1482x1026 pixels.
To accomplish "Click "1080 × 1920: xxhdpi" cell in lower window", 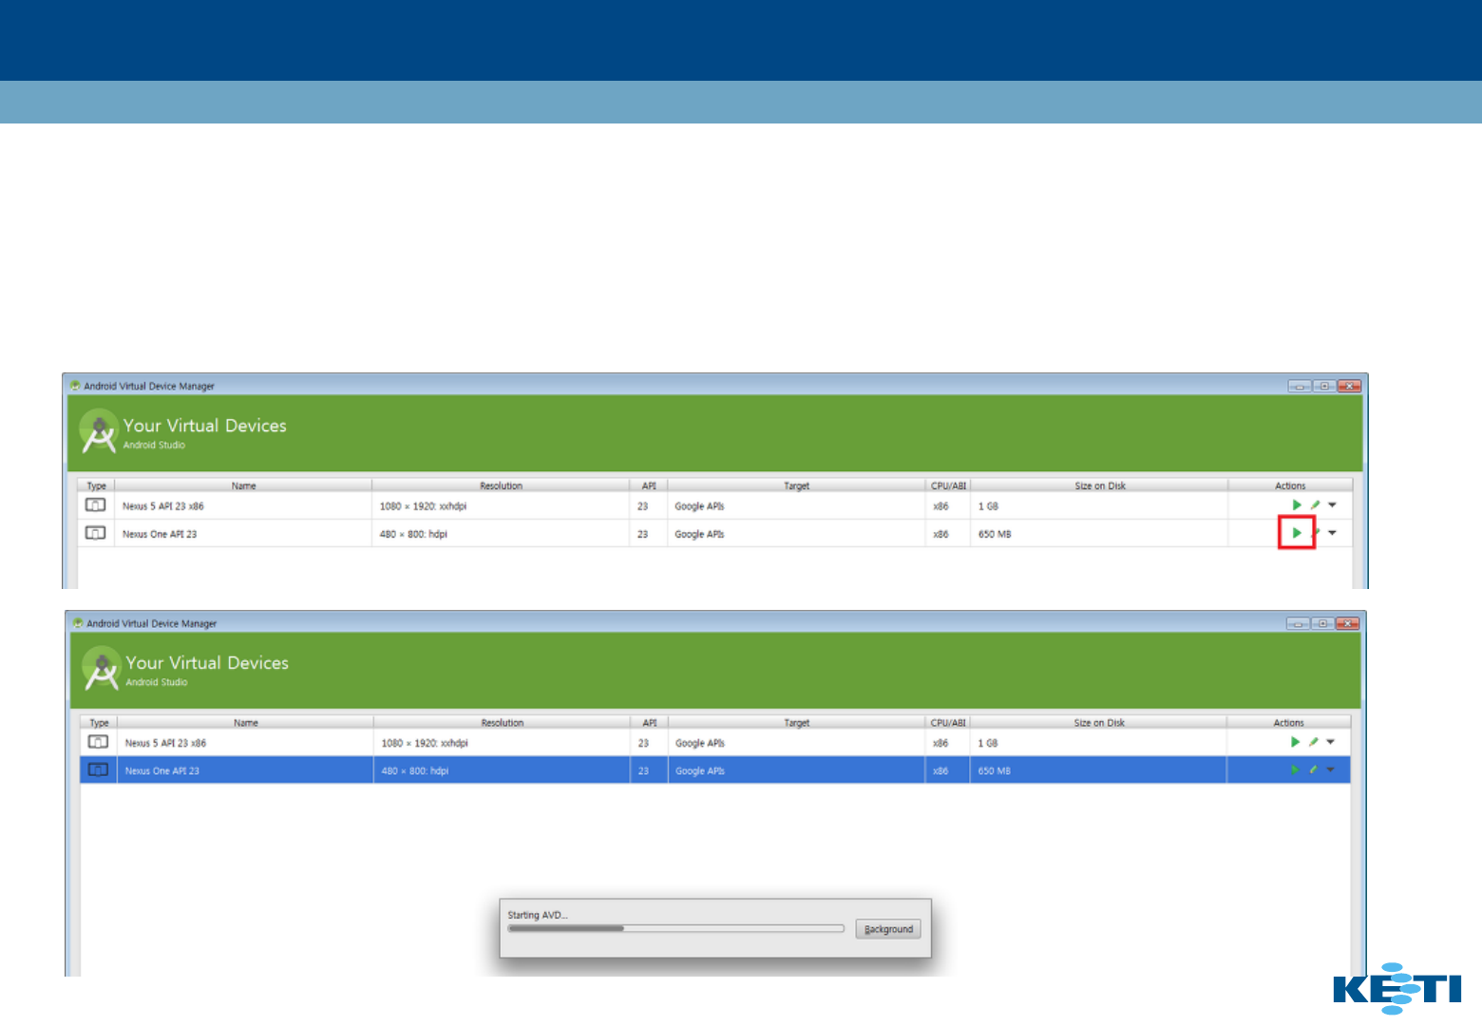I will click(425, 743).
